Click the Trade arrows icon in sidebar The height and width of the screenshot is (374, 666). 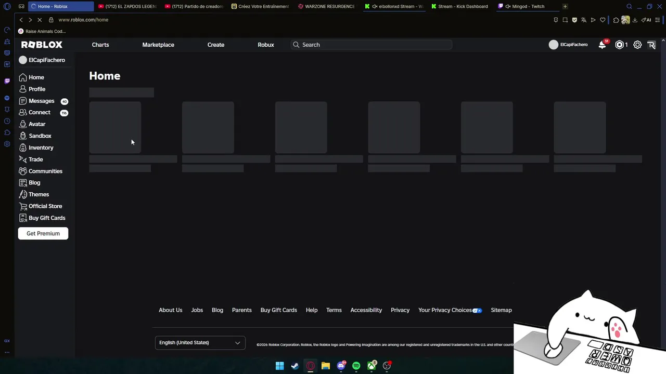(x=23, y=159)
